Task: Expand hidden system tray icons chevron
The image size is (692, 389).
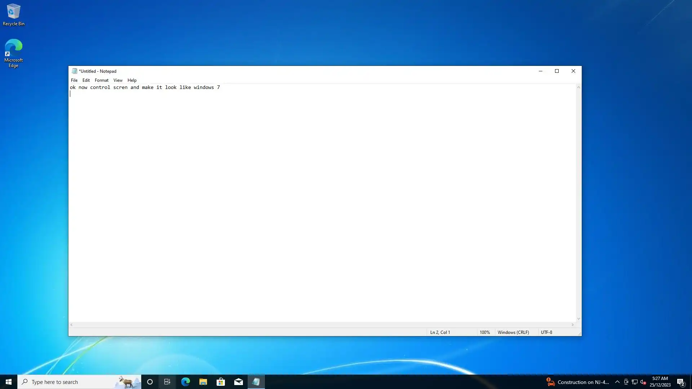Action: (617, 382)
